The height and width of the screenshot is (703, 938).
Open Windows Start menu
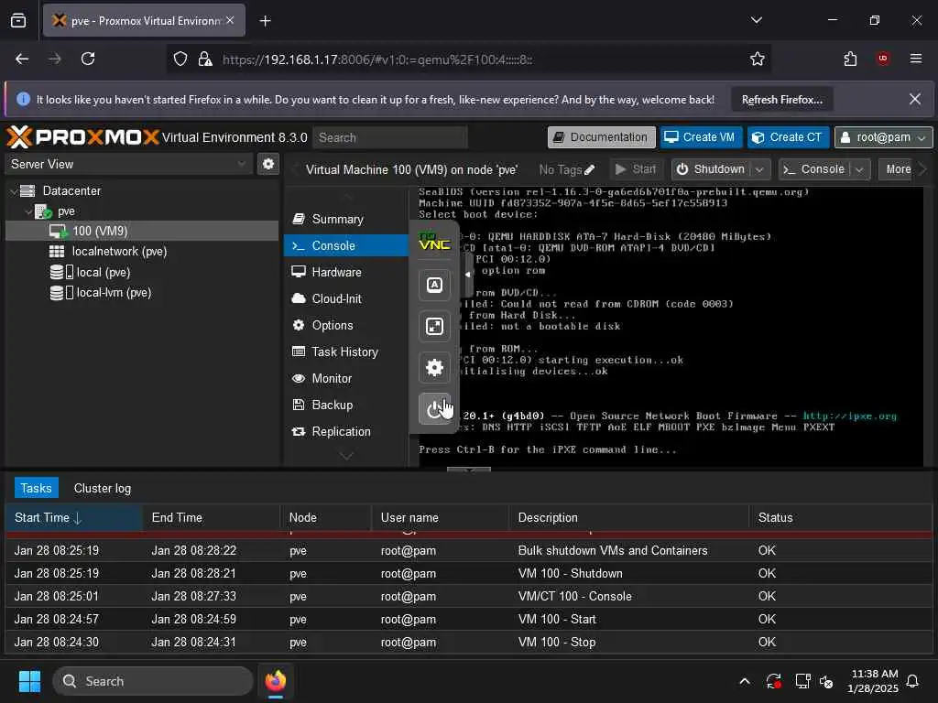[29, 681]
